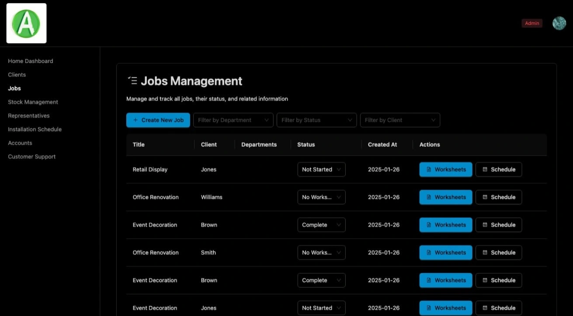Screen dimensions: 573x316
Task: Open Filter by Client dropdown
Action: [x=400, y=120]
